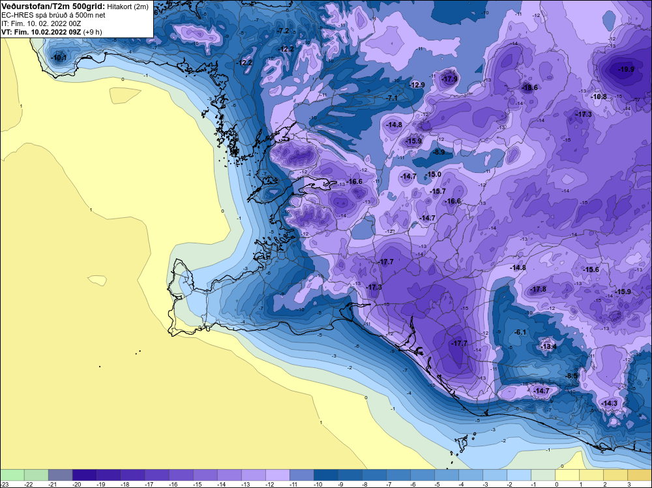Choose the -1 pale green legend swatch
The width and height of the screenshot is (652, 488).
tap(543, 475)
